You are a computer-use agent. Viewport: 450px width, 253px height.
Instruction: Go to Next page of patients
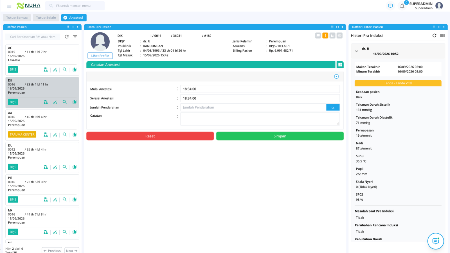pos(72,250)
